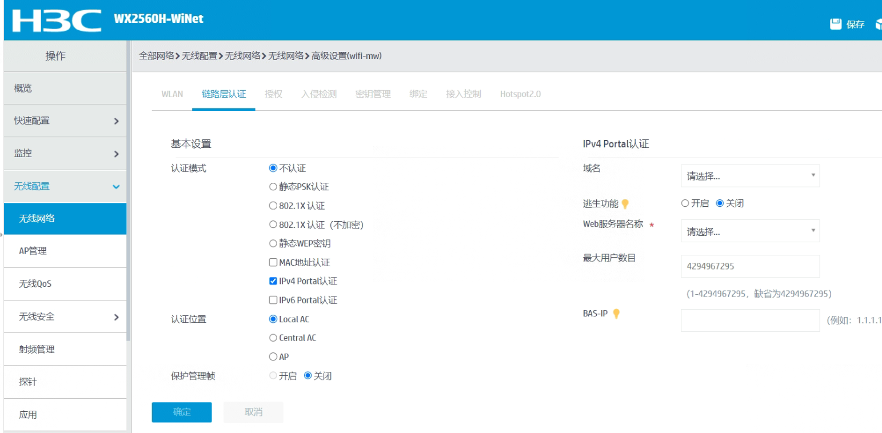Click the 确定 confirm button

182,412
